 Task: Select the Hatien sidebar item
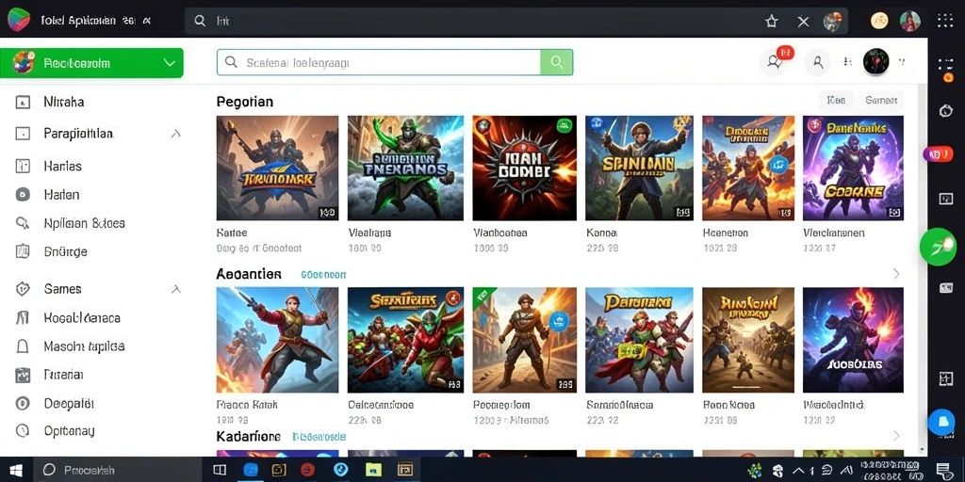[x=61, y=195]
